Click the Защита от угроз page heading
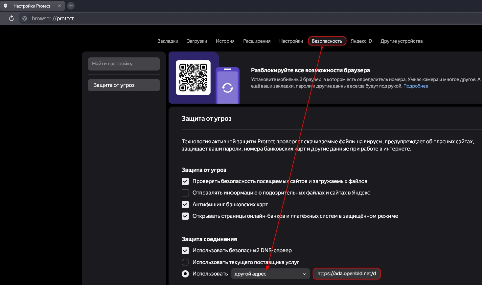Image resolution: width=482 pixels, height=285 pixels. pos(207,118)
